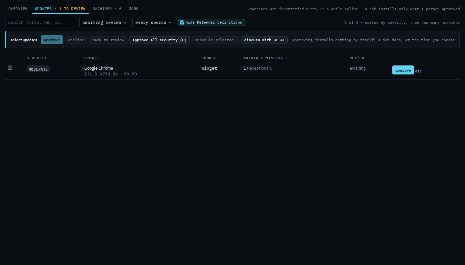
Task: Click the back to review button
Action: [108, 40]
